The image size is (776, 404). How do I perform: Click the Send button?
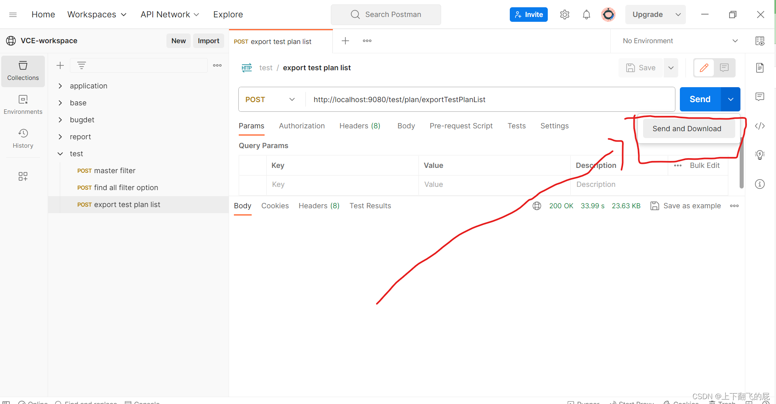(700, 99)
